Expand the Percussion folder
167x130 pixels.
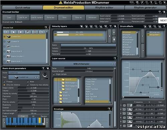[58, 102]
